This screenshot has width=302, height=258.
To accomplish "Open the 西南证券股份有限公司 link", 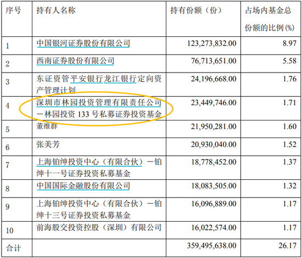I will [x=75, y=61].
